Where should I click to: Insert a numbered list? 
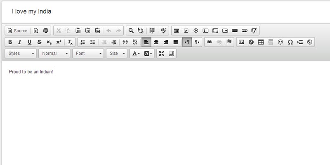pos(82,42)
